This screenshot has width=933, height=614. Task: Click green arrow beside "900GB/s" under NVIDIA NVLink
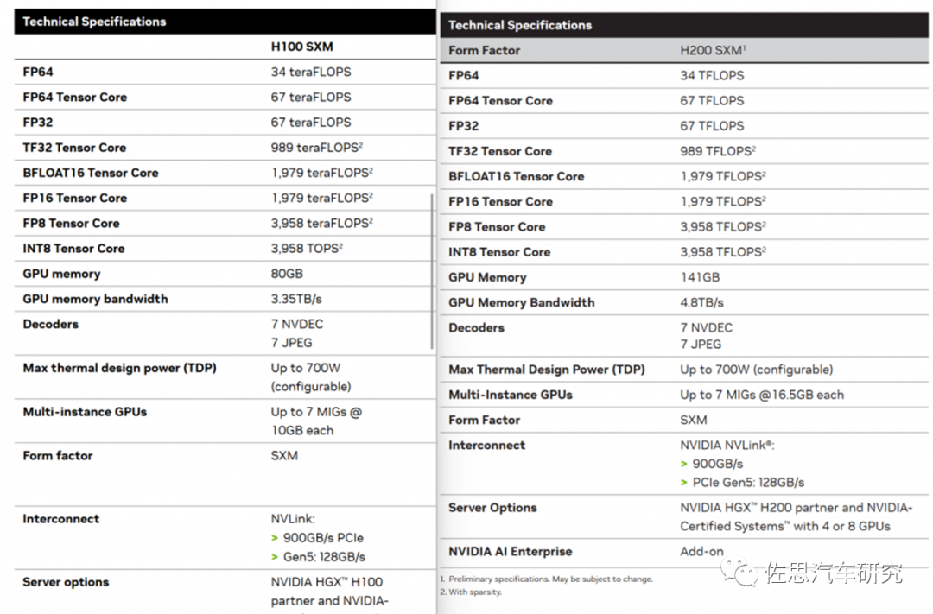684,464
